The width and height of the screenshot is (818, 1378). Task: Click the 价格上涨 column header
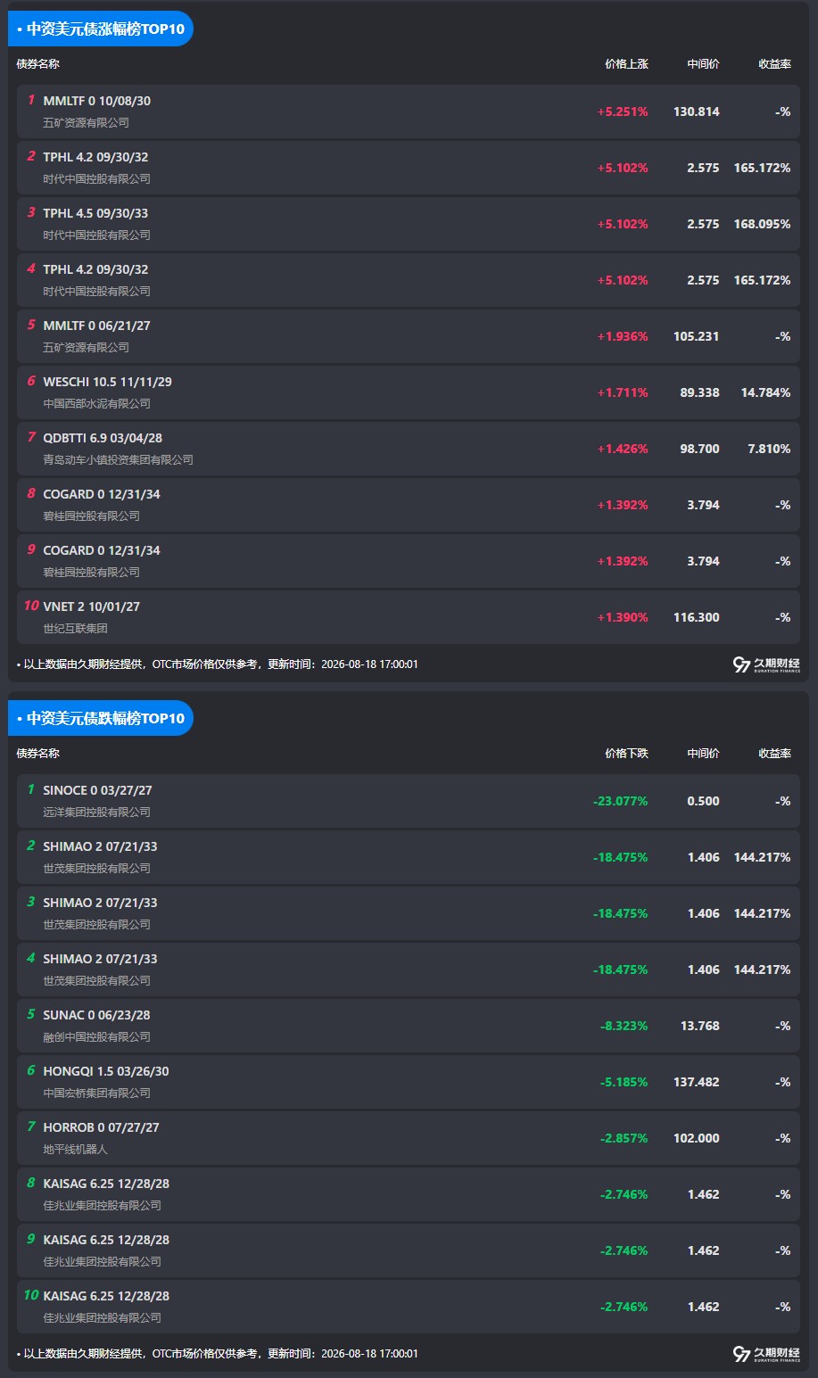pyautogui.click(x=626, y=64)
